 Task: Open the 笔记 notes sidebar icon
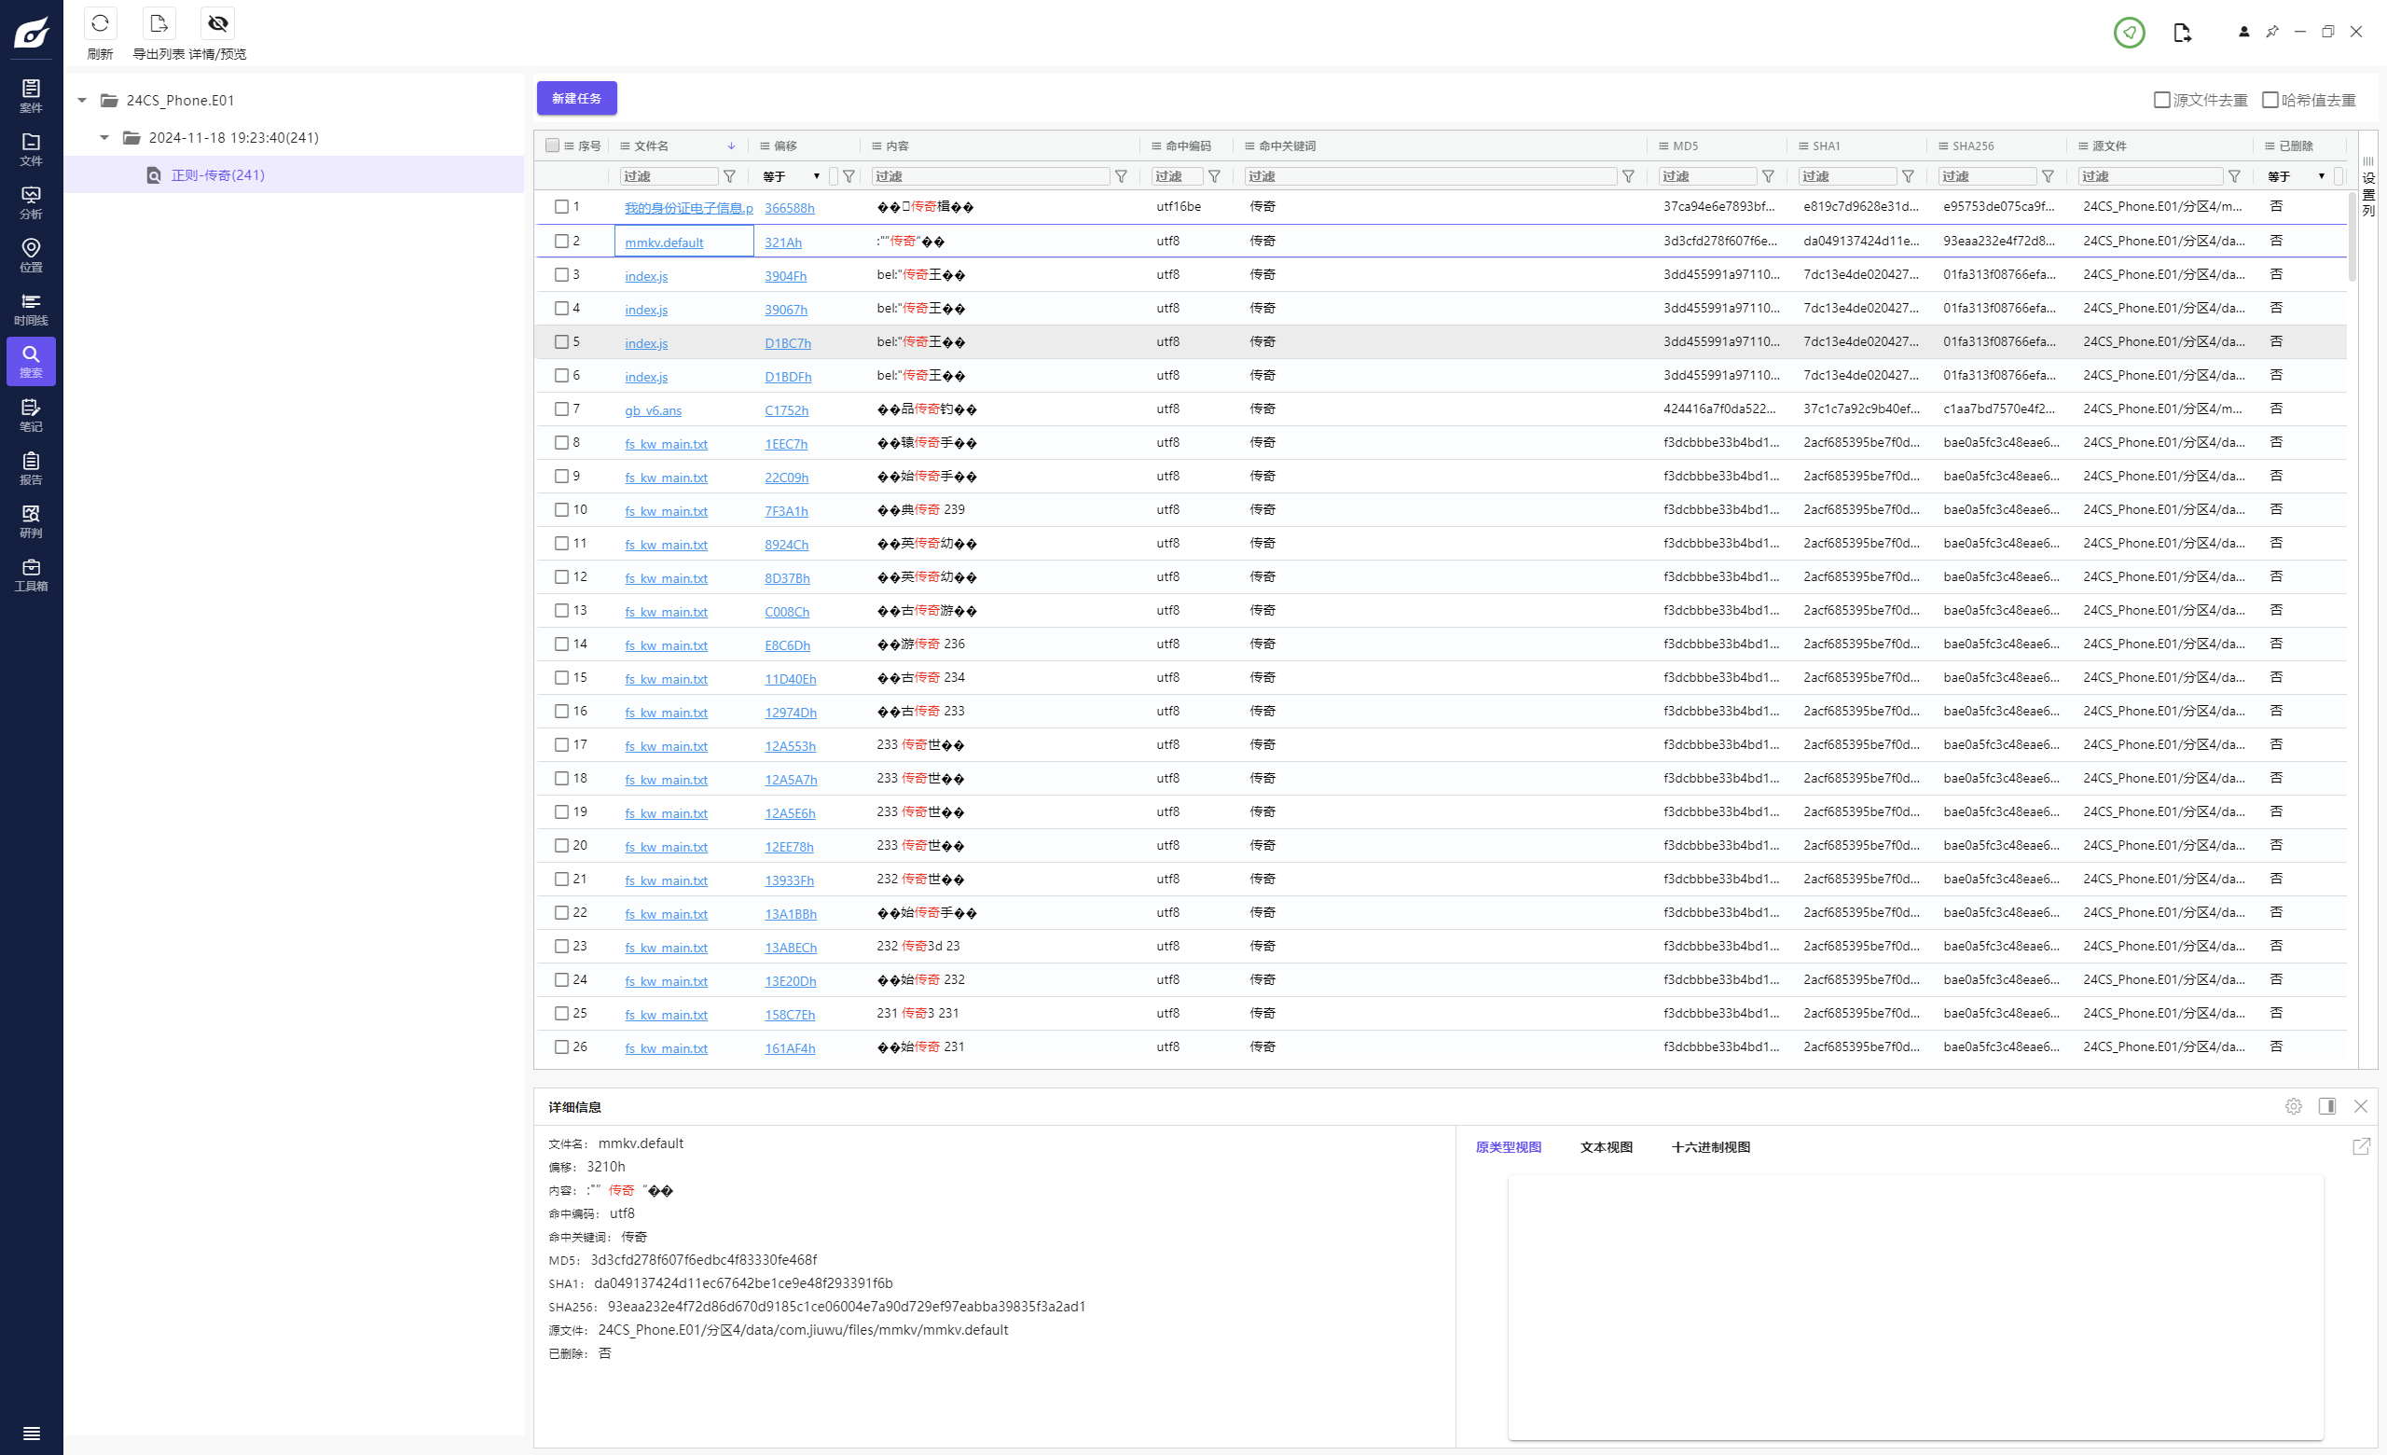[x=31, y=416]
